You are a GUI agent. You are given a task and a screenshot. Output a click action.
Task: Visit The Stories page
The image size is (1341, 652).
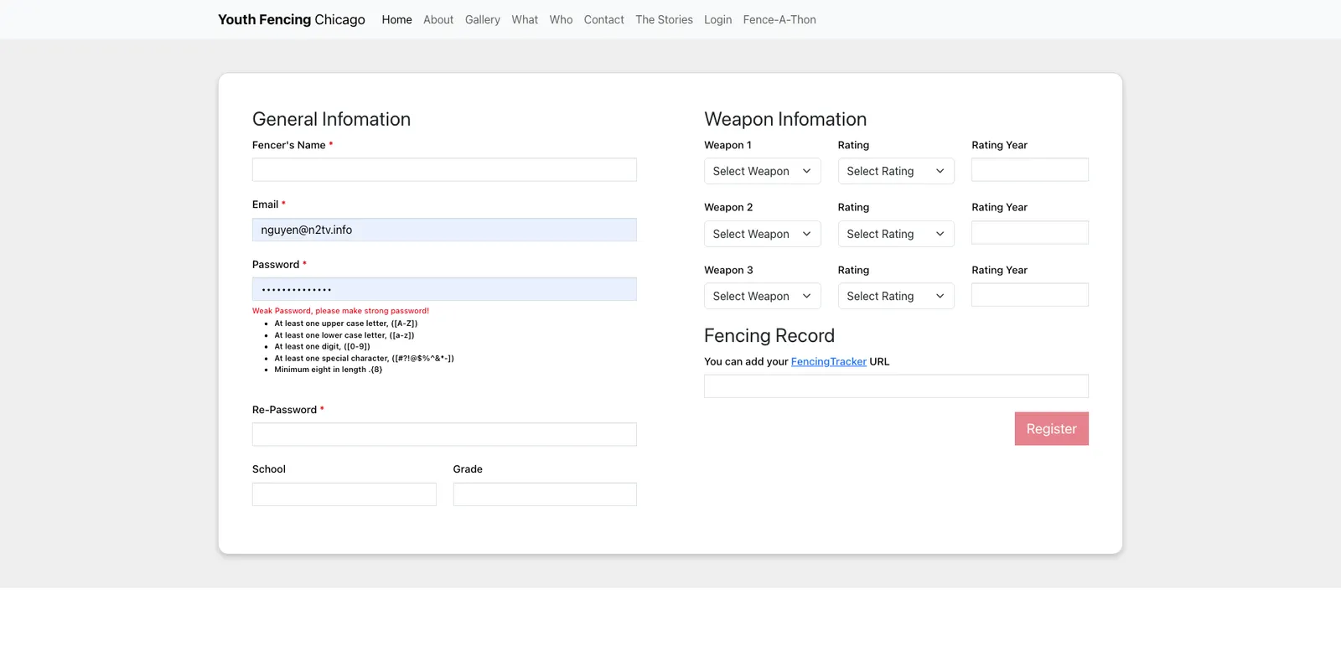pyautogui.click(x=664, y=19)
